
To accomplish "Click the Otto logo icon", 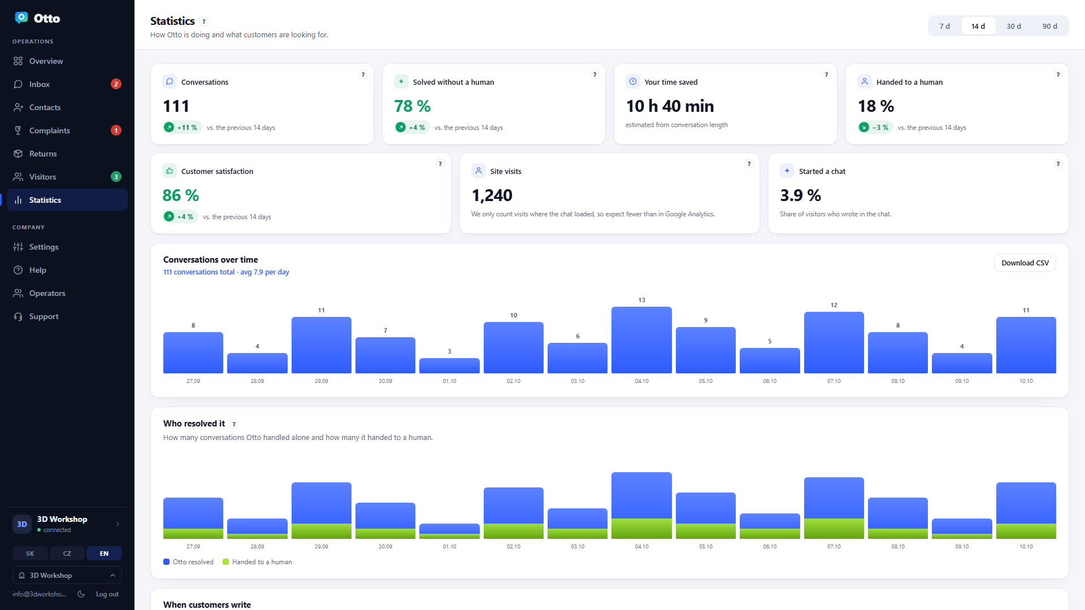I will 21,18.
